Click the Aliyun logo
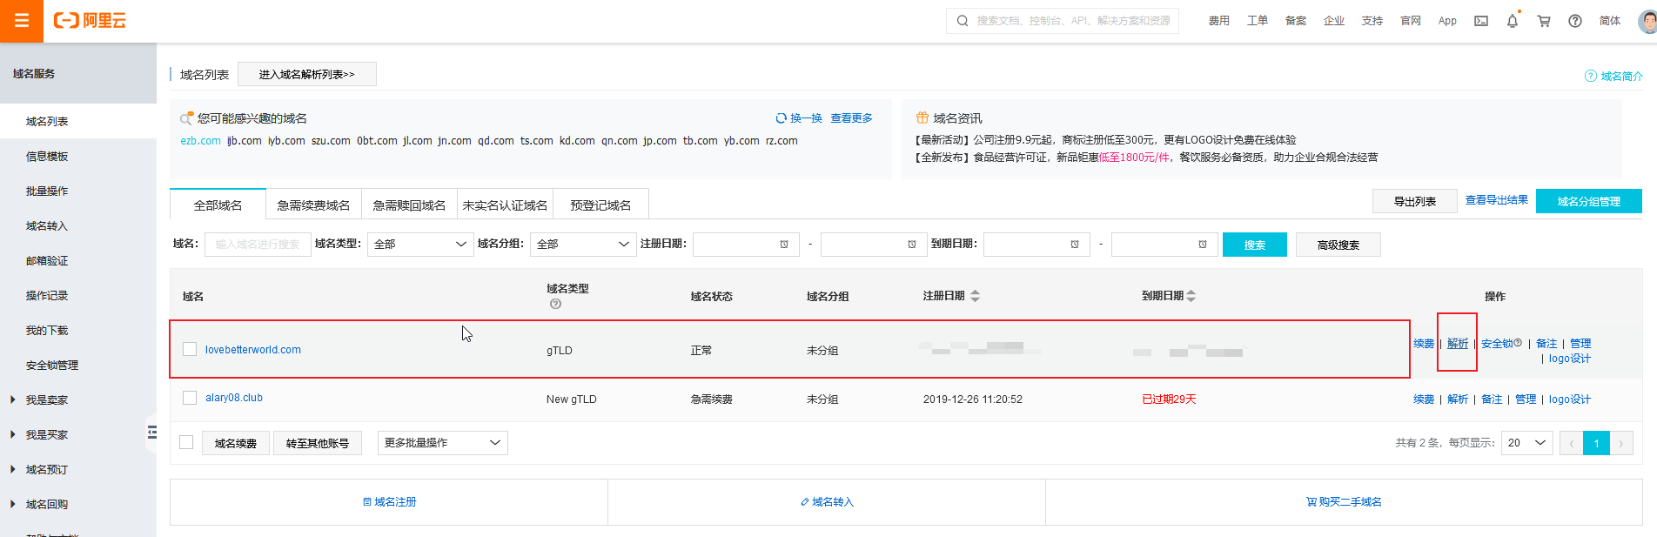Screen dimensions: 1657x537 click(x=90, y=21)
